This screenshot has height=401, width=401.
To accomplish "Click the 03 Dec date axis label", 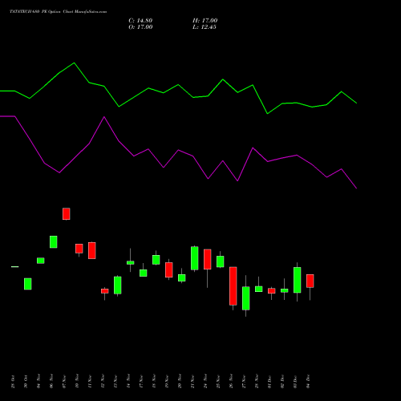I will pos(295,382).
